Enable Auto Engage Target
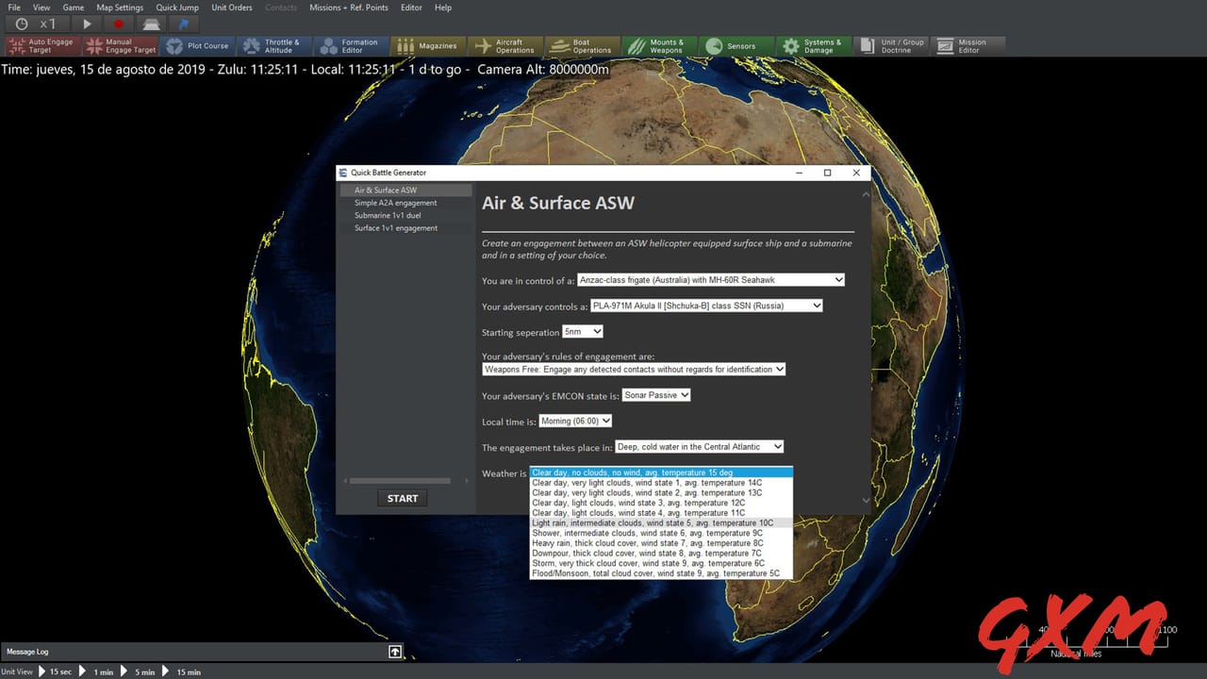Viewport: 1207px width, 679px height. coord(41,44)
